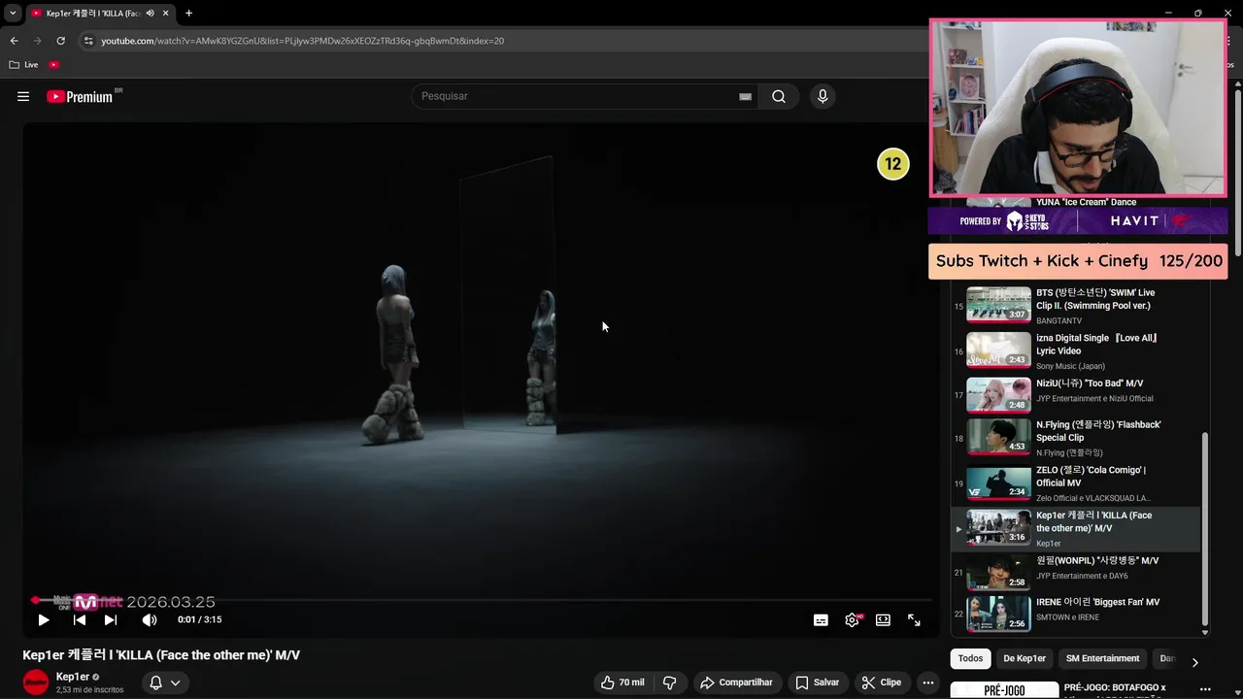Image resolution: width=1243 pixels, height=699 pixels.
Task: Select the Todos filter chip
Action: 970,658
